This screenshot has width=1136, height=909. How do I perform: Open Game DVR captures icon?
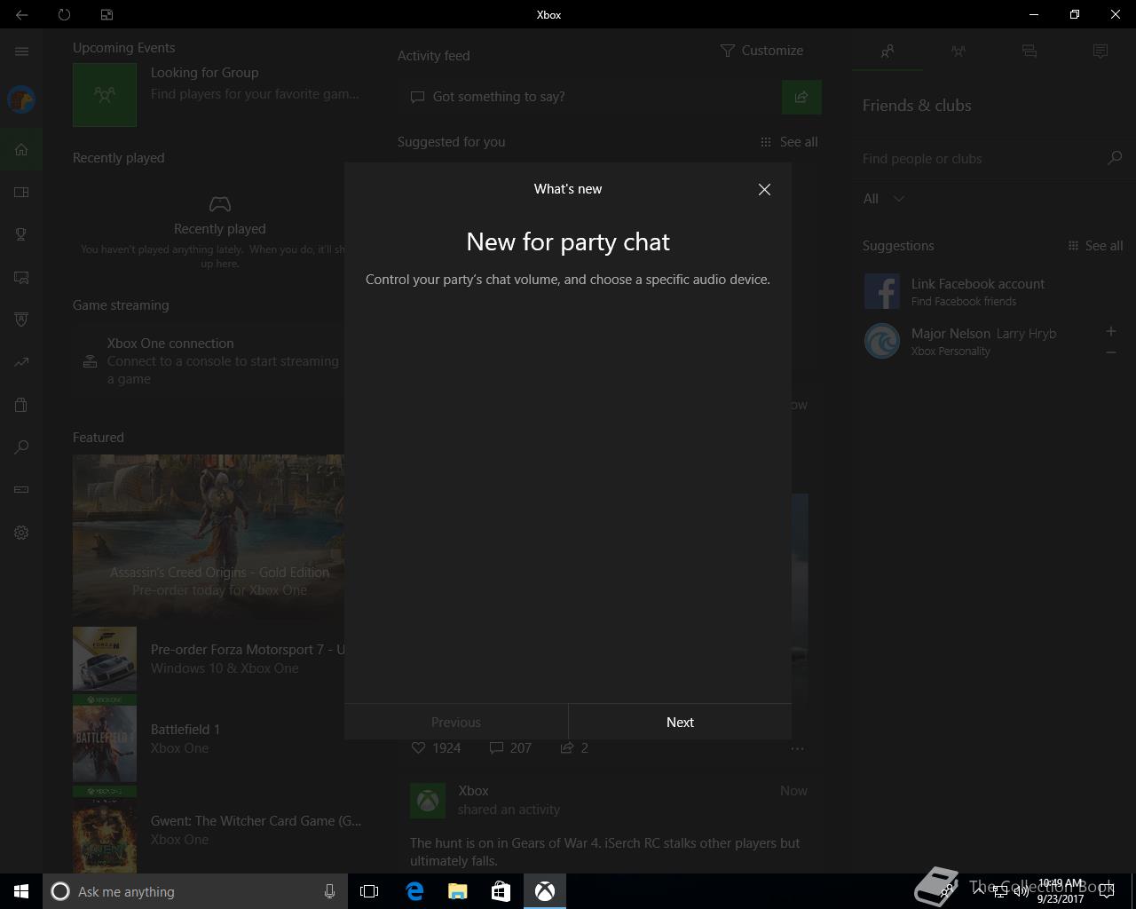click(x=21, y=277)
